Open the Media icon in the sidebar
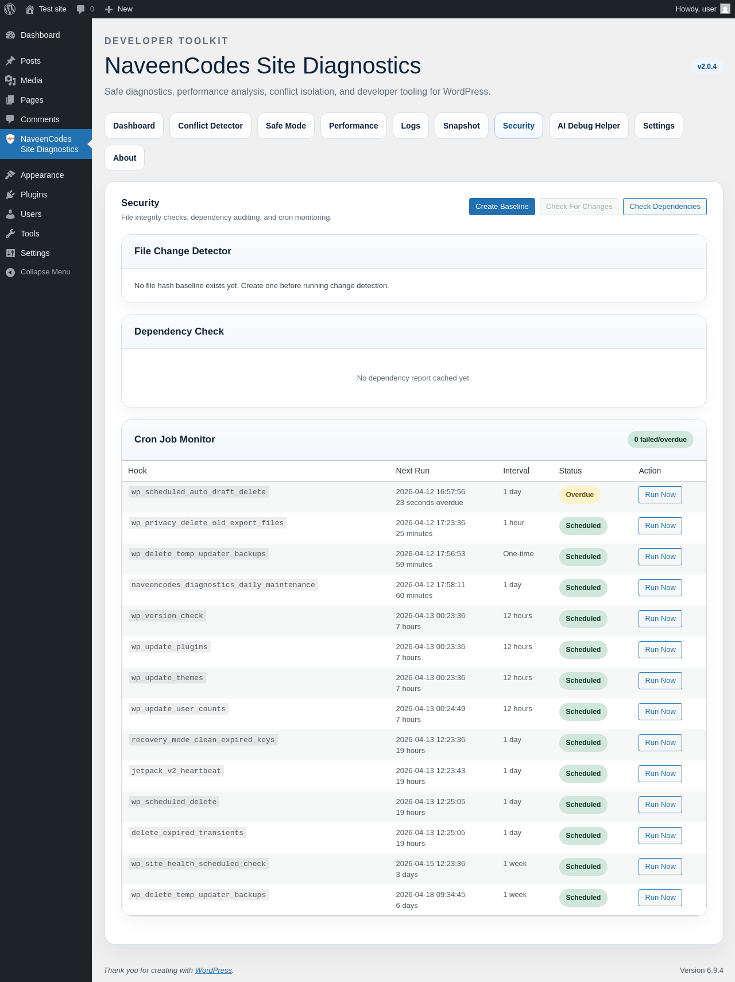Image resolution: width=735 pixels, height=982 pixels. (x=10, y=80)
